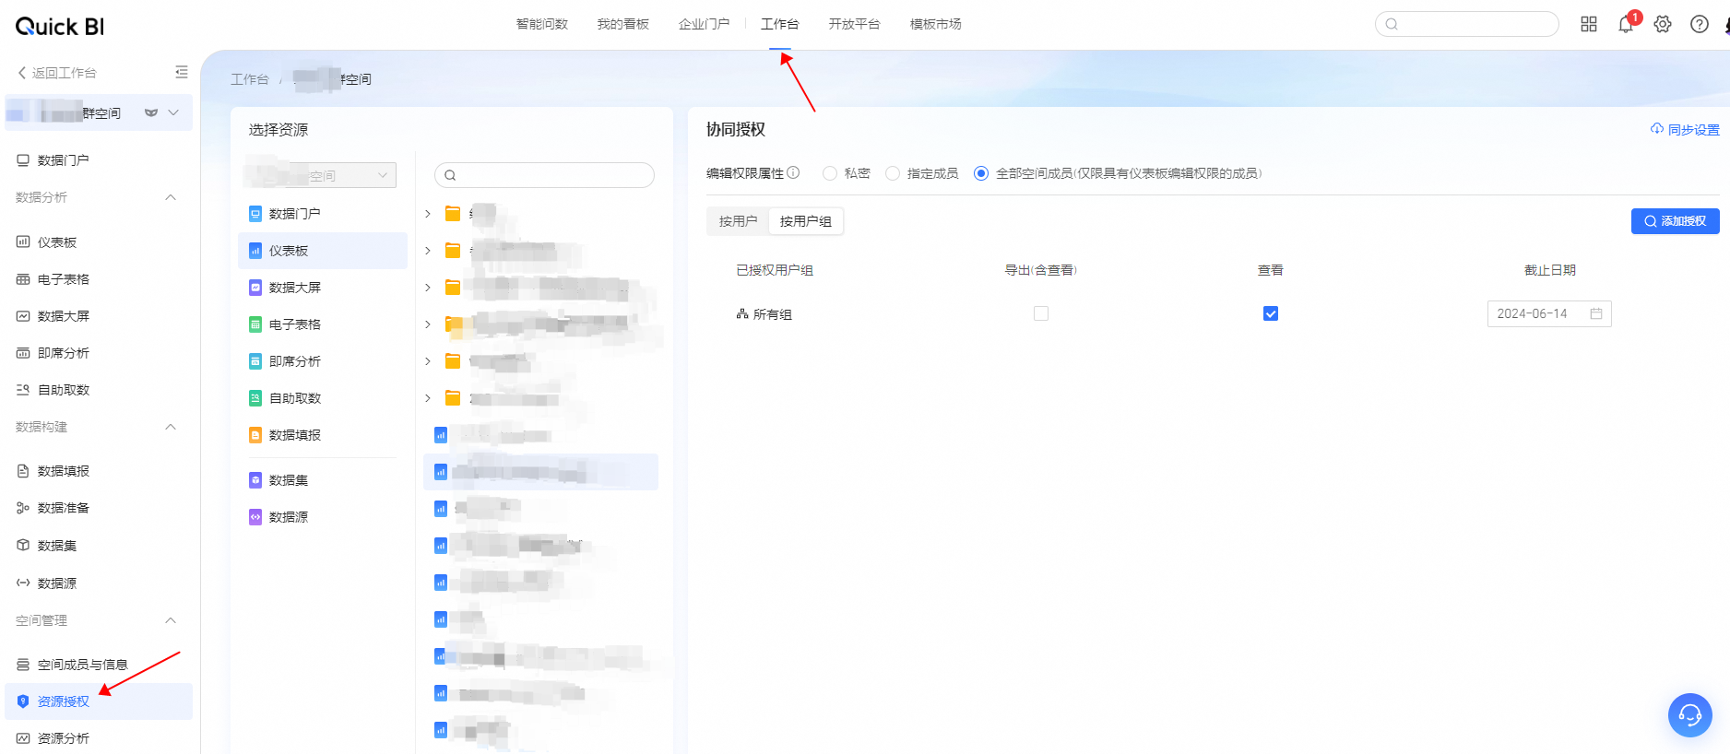
Task: Select the 私密 radio option
Action: [830, 173]
